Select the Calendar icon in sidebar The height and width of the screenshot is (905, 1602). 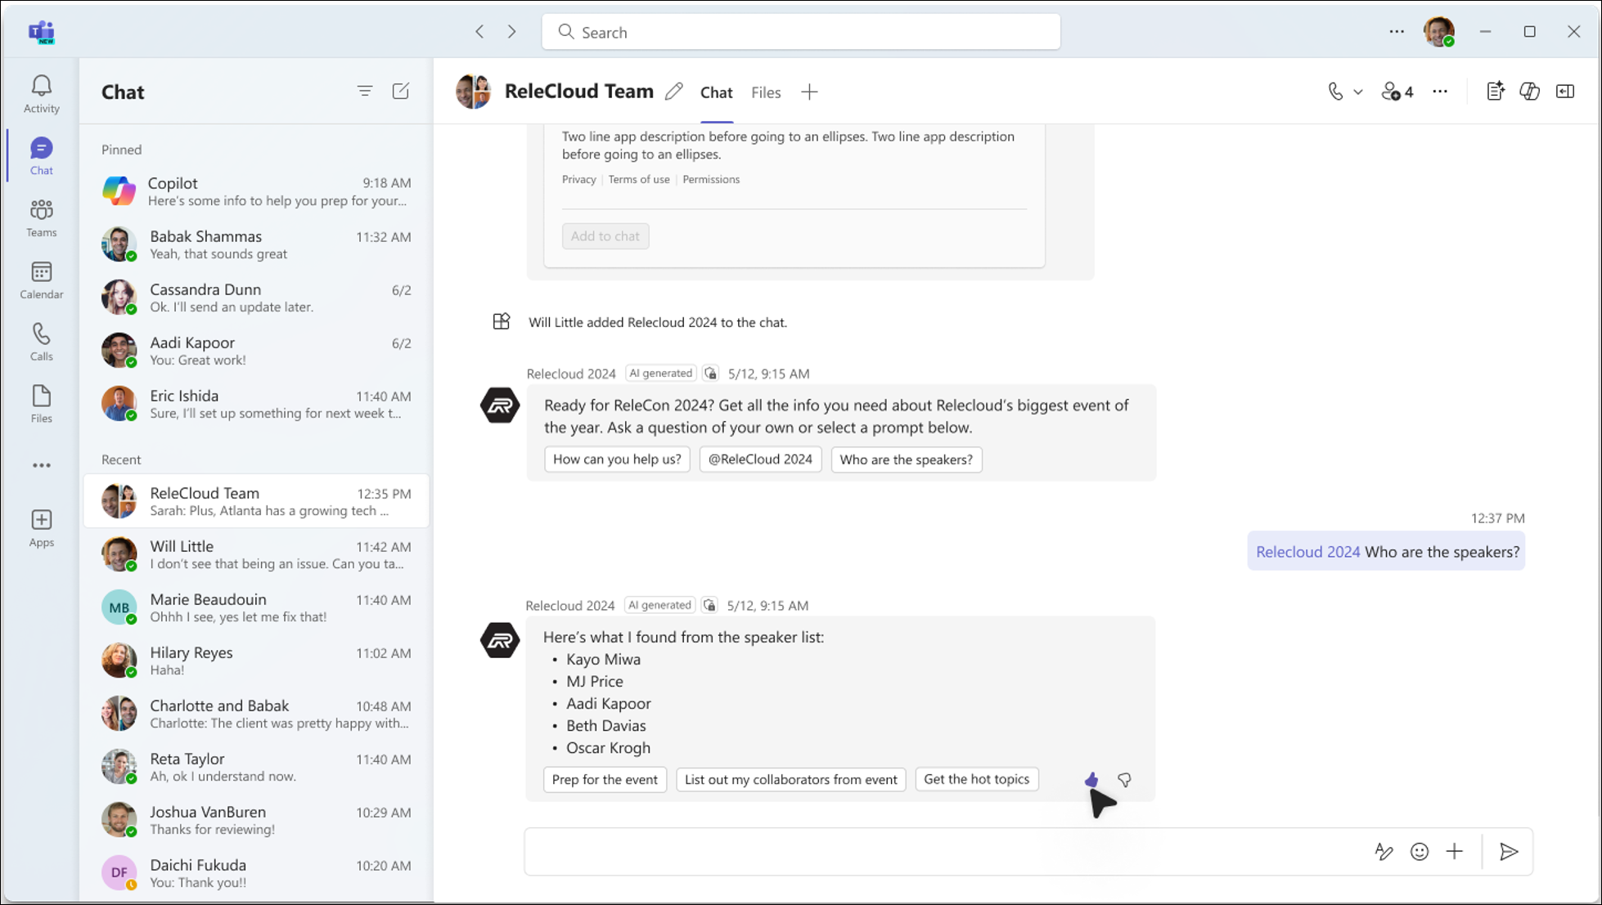(42, 278)
